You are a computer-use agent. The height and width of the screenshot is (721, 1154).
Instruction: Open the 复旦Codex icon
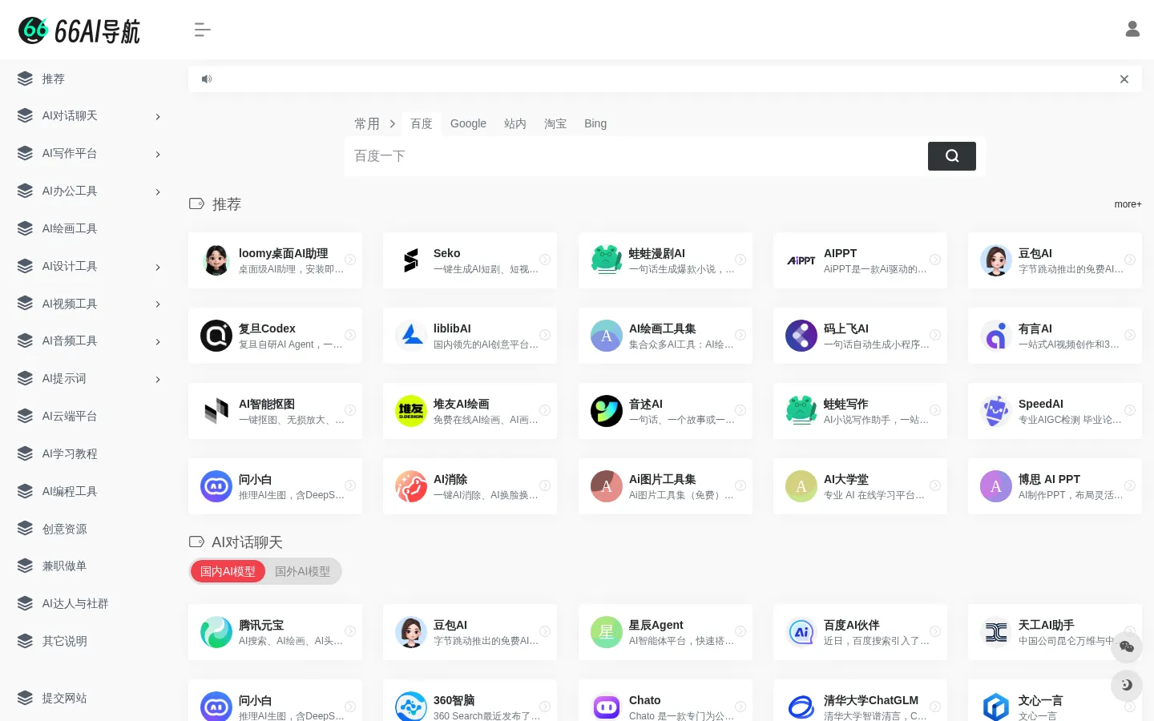pyautogui.click(x=216, y=336)
